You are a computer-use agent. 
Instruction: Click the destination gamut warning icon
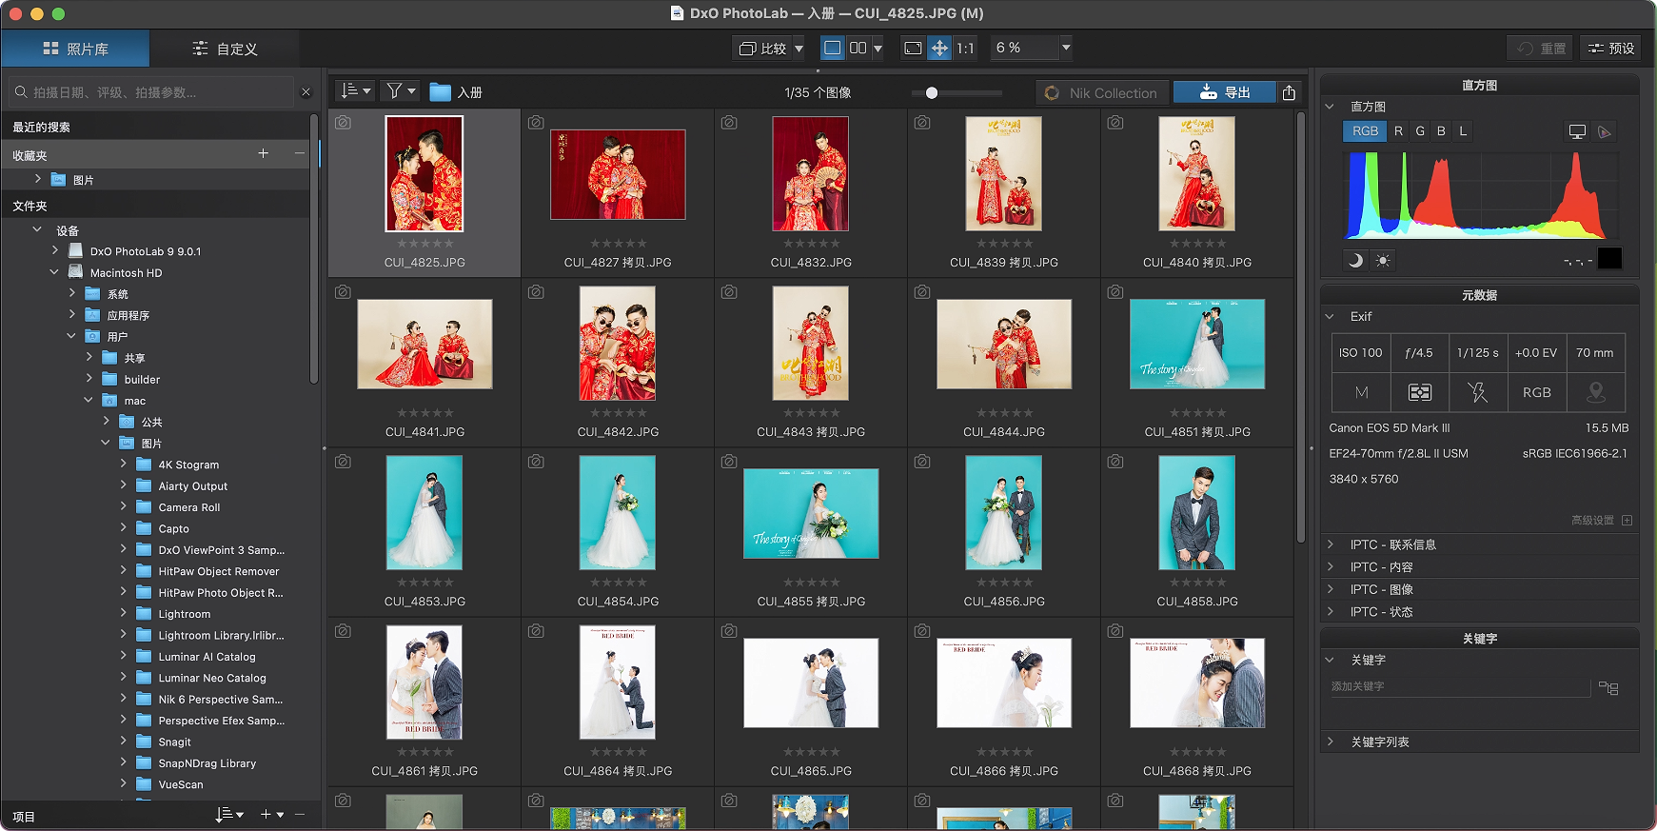pyautogui.click(x=1605, y=131)
